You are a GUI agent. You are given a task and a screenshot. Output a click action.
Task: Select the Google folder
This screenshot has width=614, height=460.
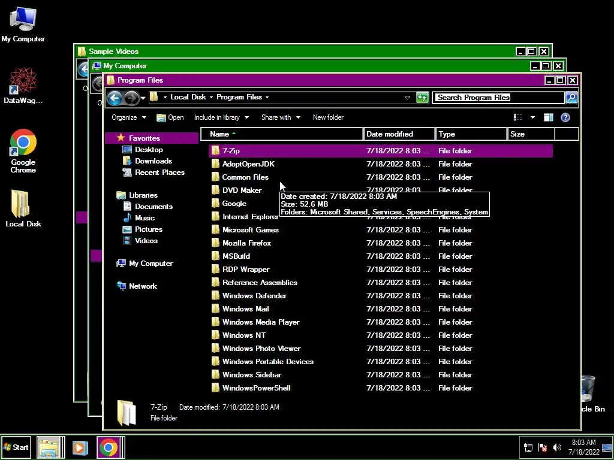point(234,204)
